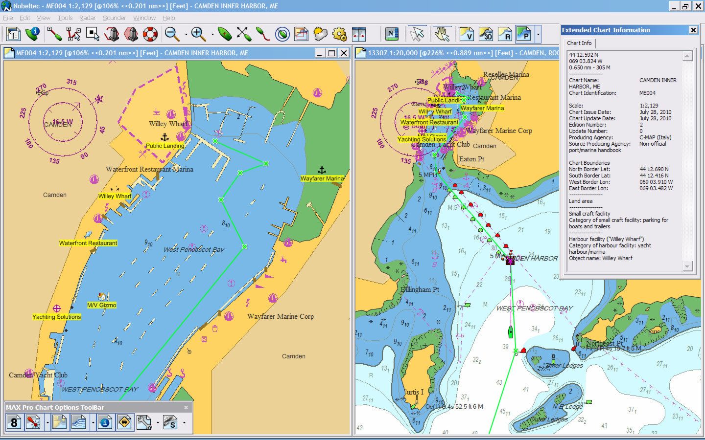The height and width of the screenshot is (440, 705).
Task: Click the Chart Info scrollbar down arrow
Action: tap(687, 266)
